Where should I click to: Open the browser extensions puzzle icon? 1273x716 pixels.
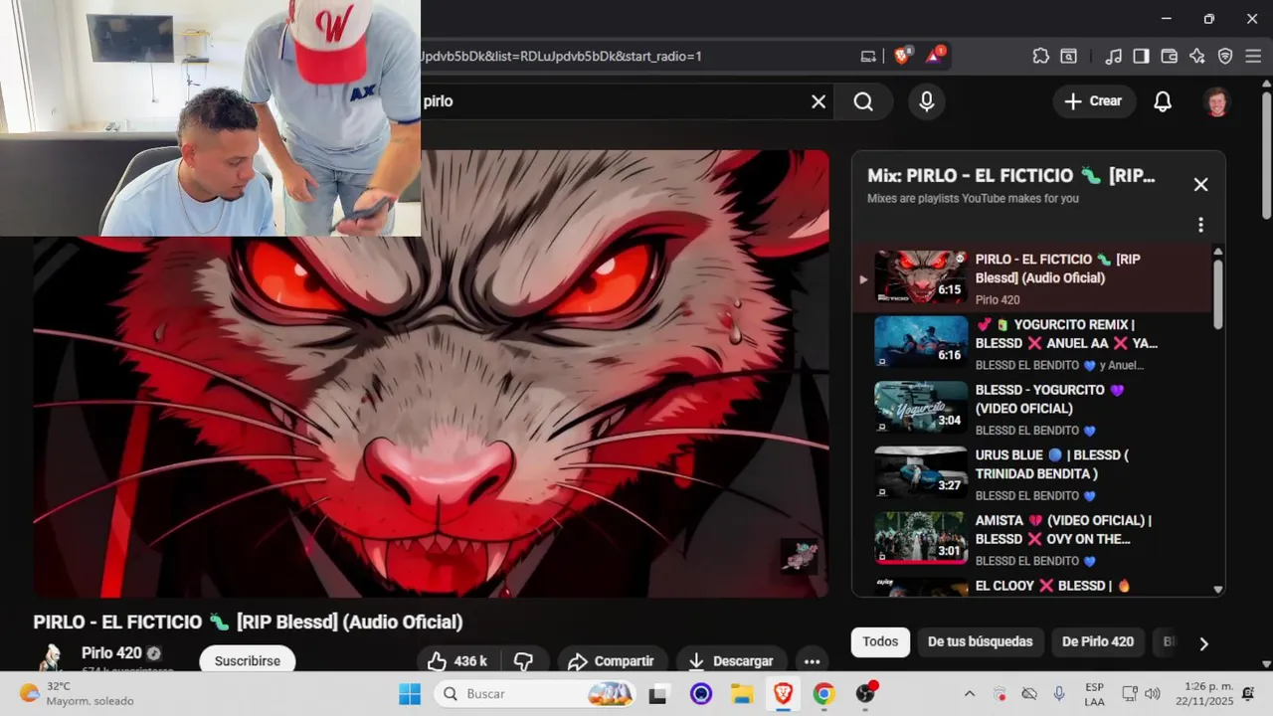coord(1041,56)
